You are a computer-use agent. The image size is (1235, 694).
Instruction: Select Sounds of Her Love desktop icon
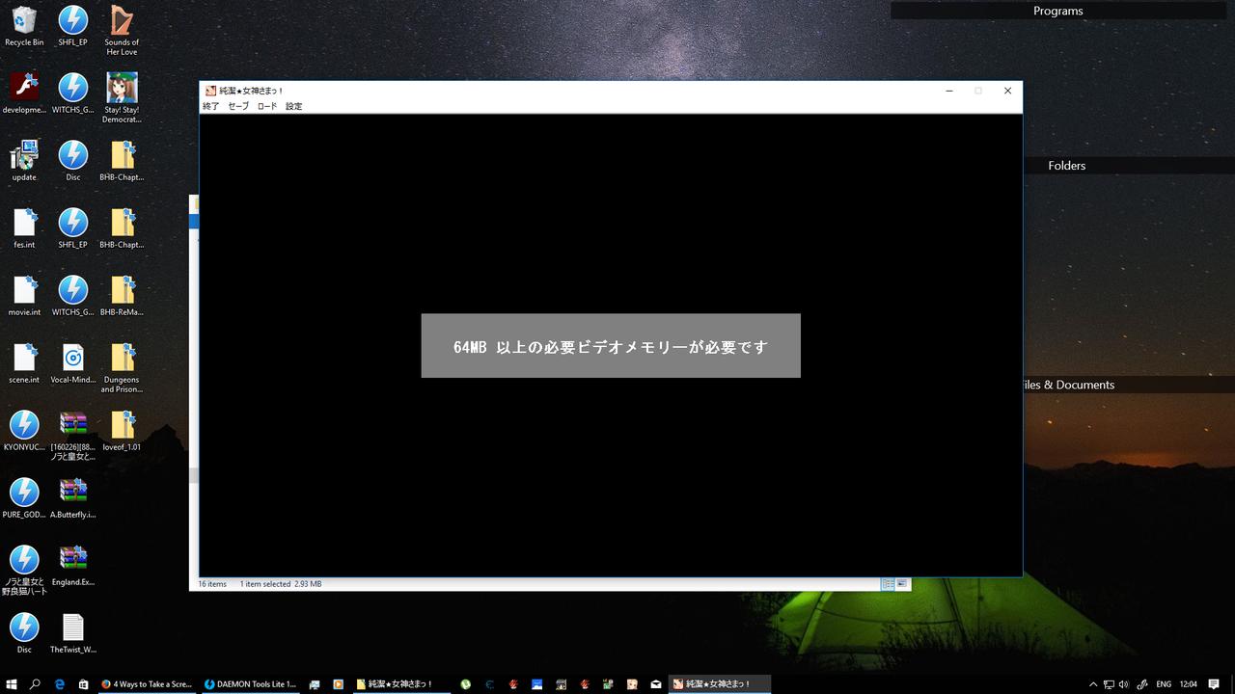(x=122, y=21)
